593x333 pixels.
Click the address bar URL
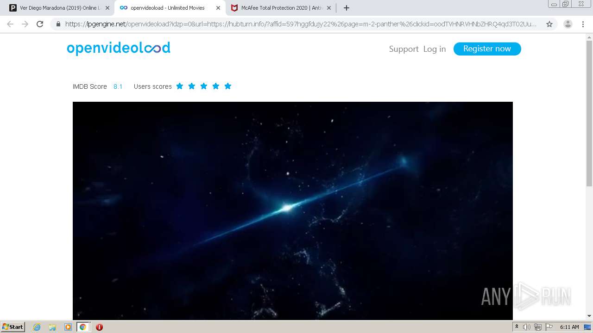(x=301, y=24)
